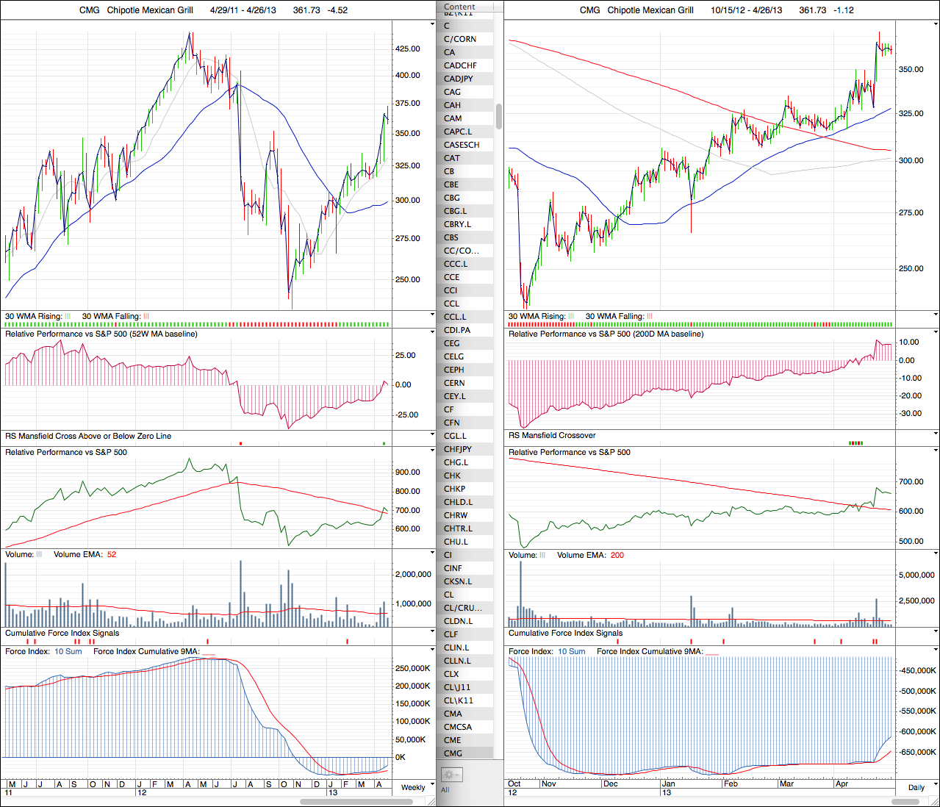Select CMCSA from the watchlist
The width and height of the screenshot is (940, 807).
pos(458,727)
